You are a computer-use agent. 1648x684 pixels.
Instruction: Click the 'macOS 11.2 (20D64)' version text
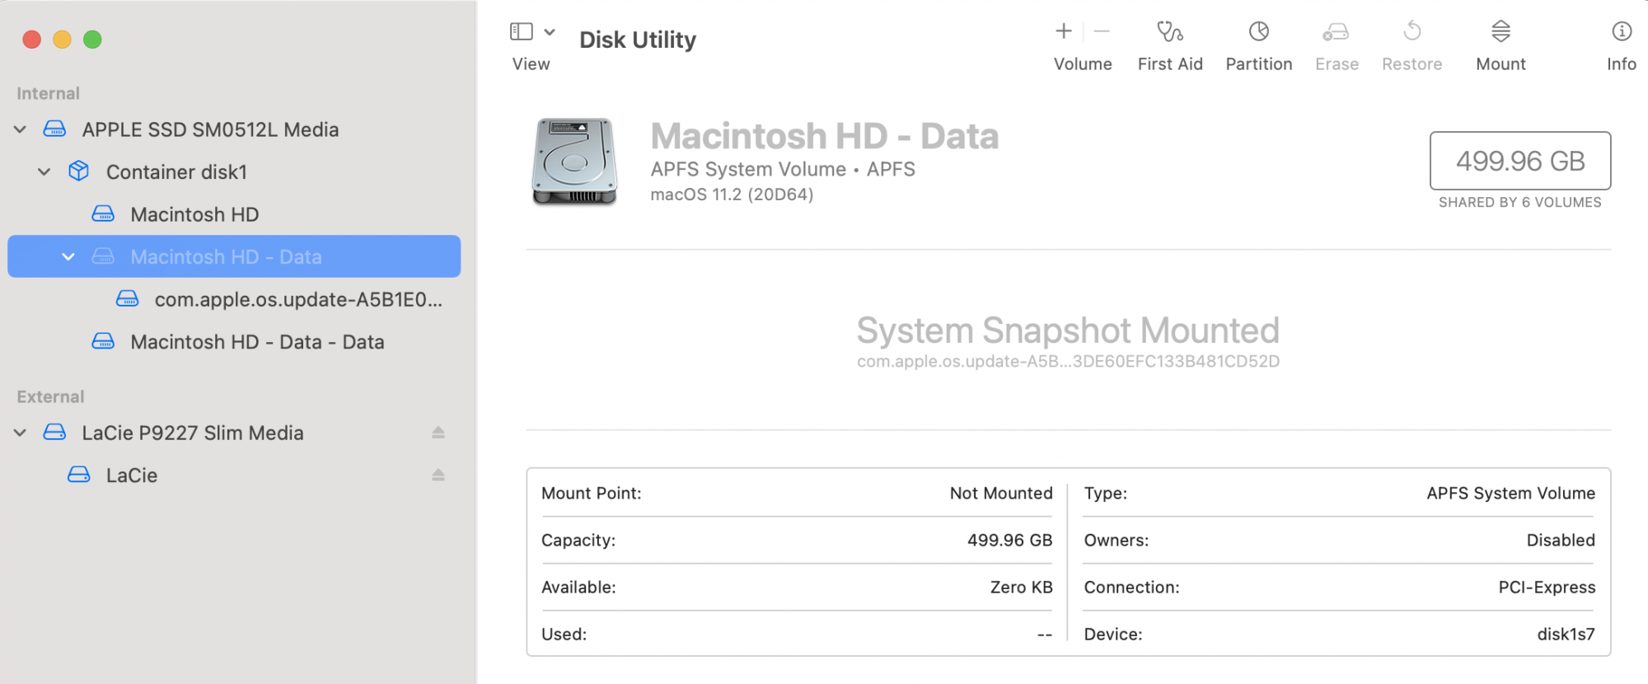point(732,194)
